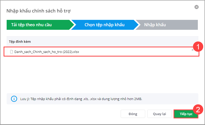This screenshot has width=205, height=125.
Task: Go to the "Tải tệp theo nhu cầu" step
Action: coord(38,25)
